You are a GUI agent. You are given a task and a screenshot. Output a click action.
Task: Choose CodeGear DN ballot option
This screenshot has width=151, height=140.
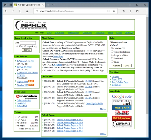coord(112,48)
